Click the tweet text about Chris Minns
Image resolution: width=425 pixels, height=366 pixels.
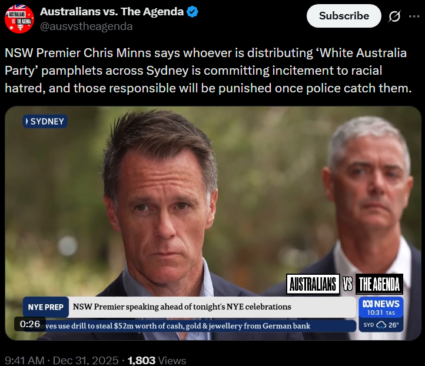[x=208, y=71]
